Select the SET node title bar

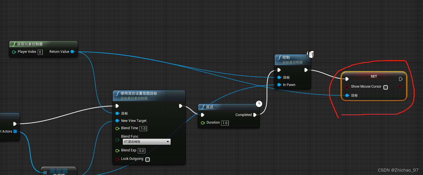coord(374,76)
